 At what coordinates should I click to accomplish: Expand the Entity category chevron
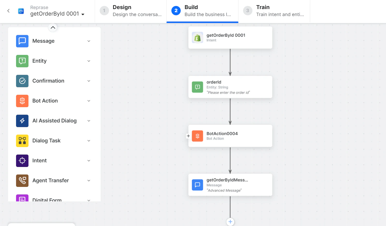89,61
